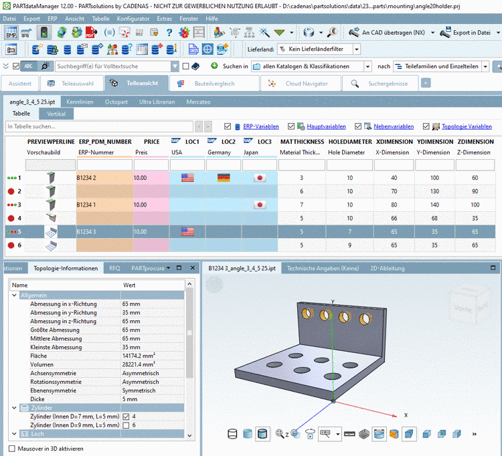The height and width of the screenshot is (456, 502).
Task: Click the 'In Tabelle suchen...' search field
Action: [x=99, y=126]
